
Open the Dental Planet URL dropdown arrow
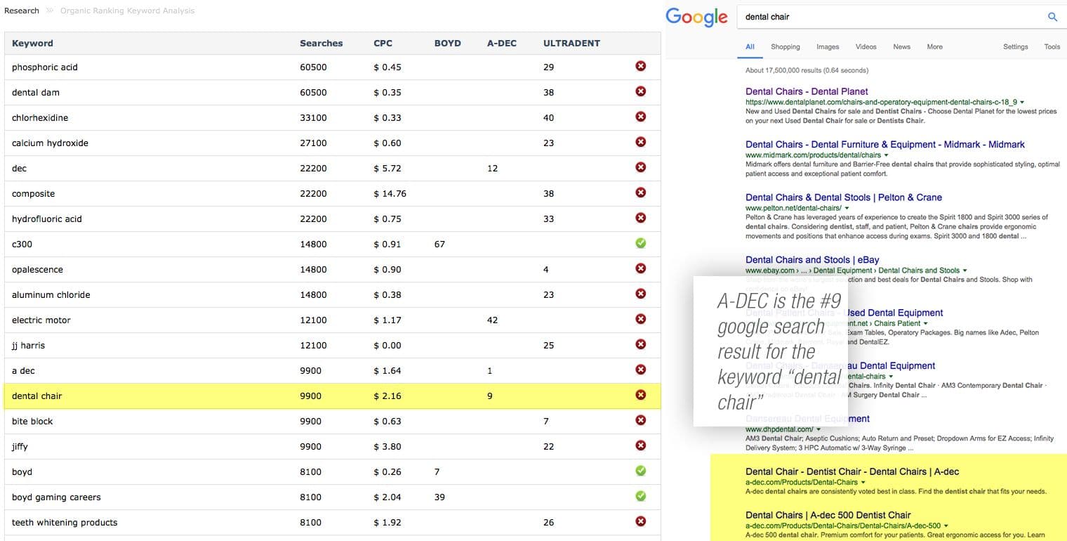click(x=1022, y=103)
